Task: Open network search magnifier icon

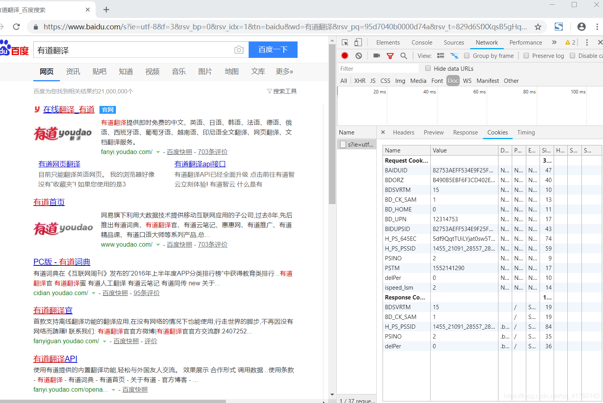Action: (x=404, y=56)
